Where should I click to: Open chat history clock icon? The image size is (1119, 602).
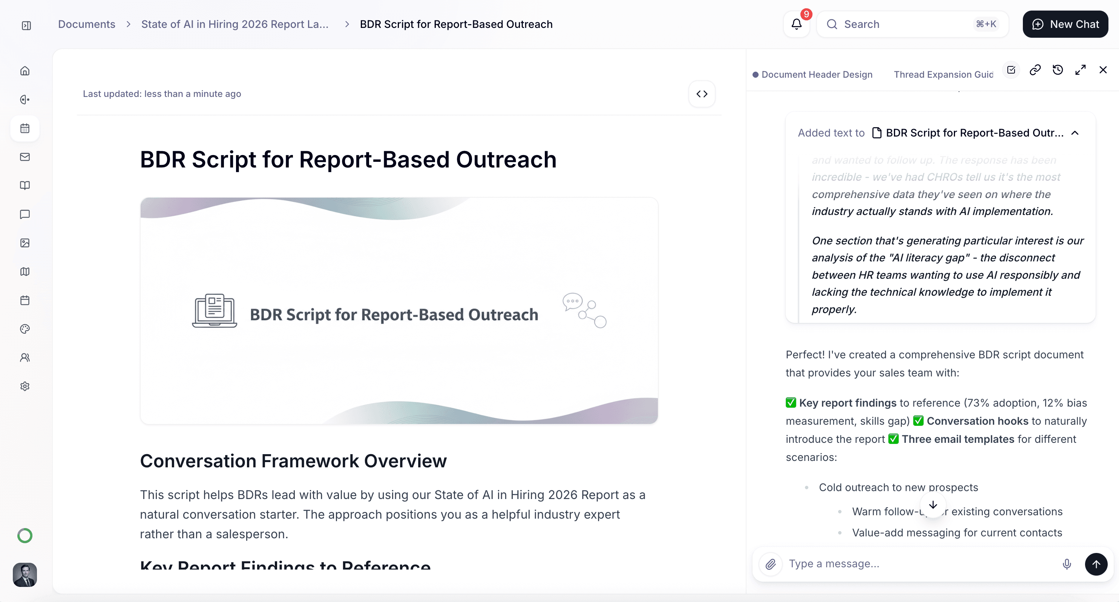1058,70
